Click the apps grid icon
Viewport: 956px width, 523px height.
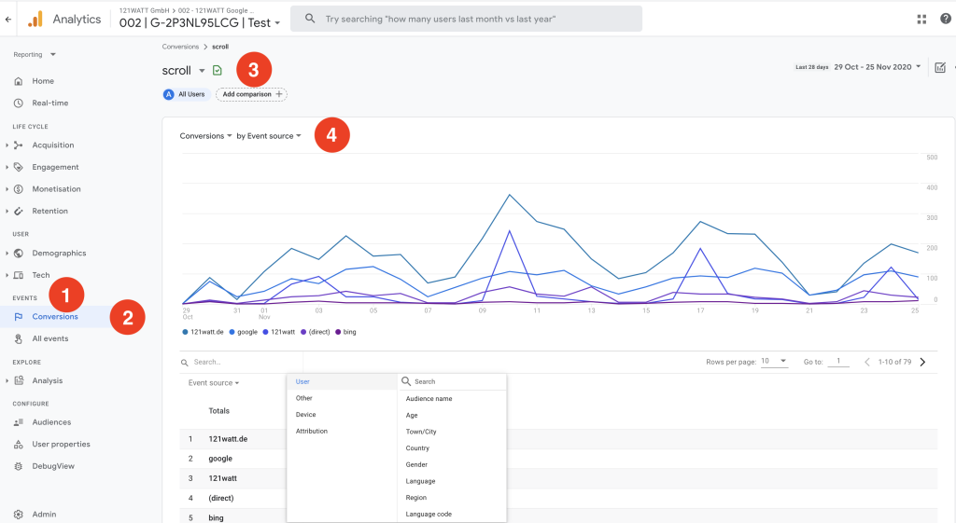tap(922, 19)
